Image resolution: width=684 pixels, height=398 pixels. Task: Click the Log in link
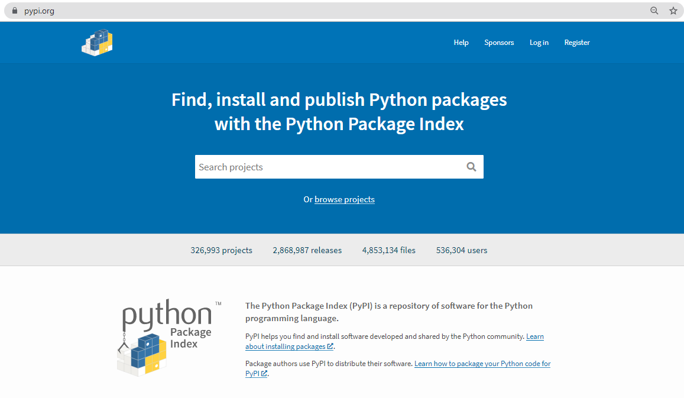pyautogui.click(x=539, y=43)
